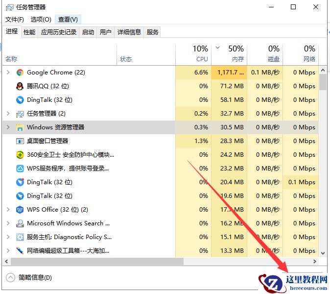The width and height of the screenshot is (330, 294).
Task: Click the DingTalk icon in the 58.1 MB row
Action: point(20,100)
